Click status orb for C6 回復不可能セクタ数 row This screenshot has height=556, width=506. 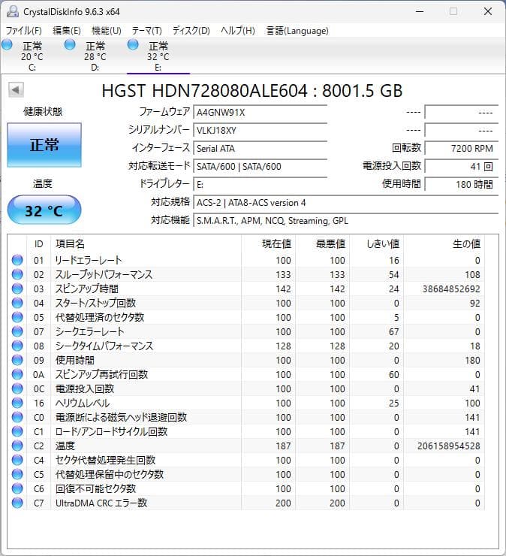pyautogui.click(x=17, y=488)
